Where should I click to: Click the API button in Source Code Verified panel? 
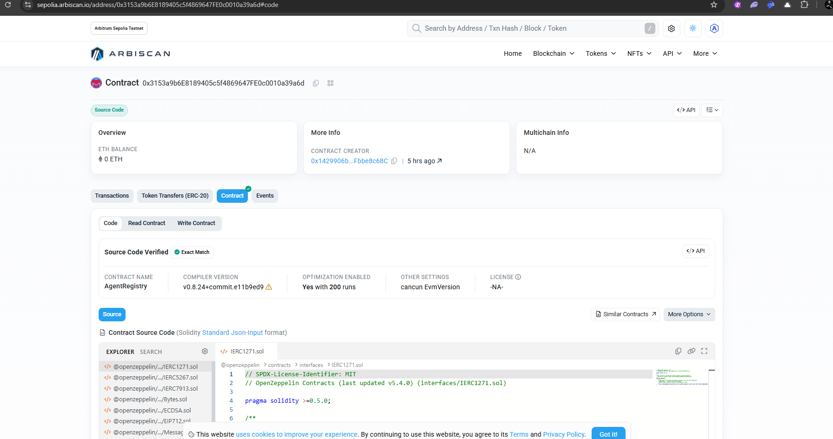click(x=696, y=251)
